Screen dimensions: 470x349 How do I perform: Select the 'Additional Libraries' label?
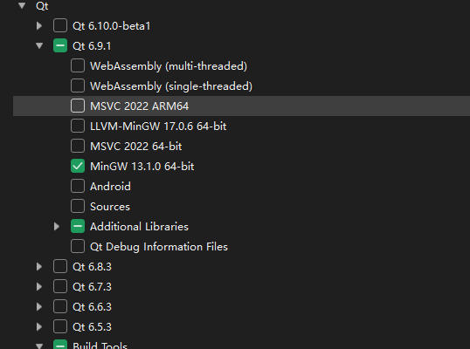[x=139, y=227]
